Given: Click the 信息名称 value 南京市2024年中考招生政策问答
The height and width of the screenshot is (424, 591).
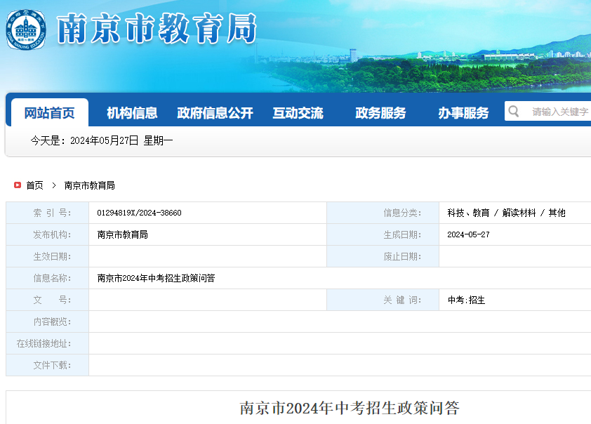Looking at the screenshot, I should coord(156,278).
